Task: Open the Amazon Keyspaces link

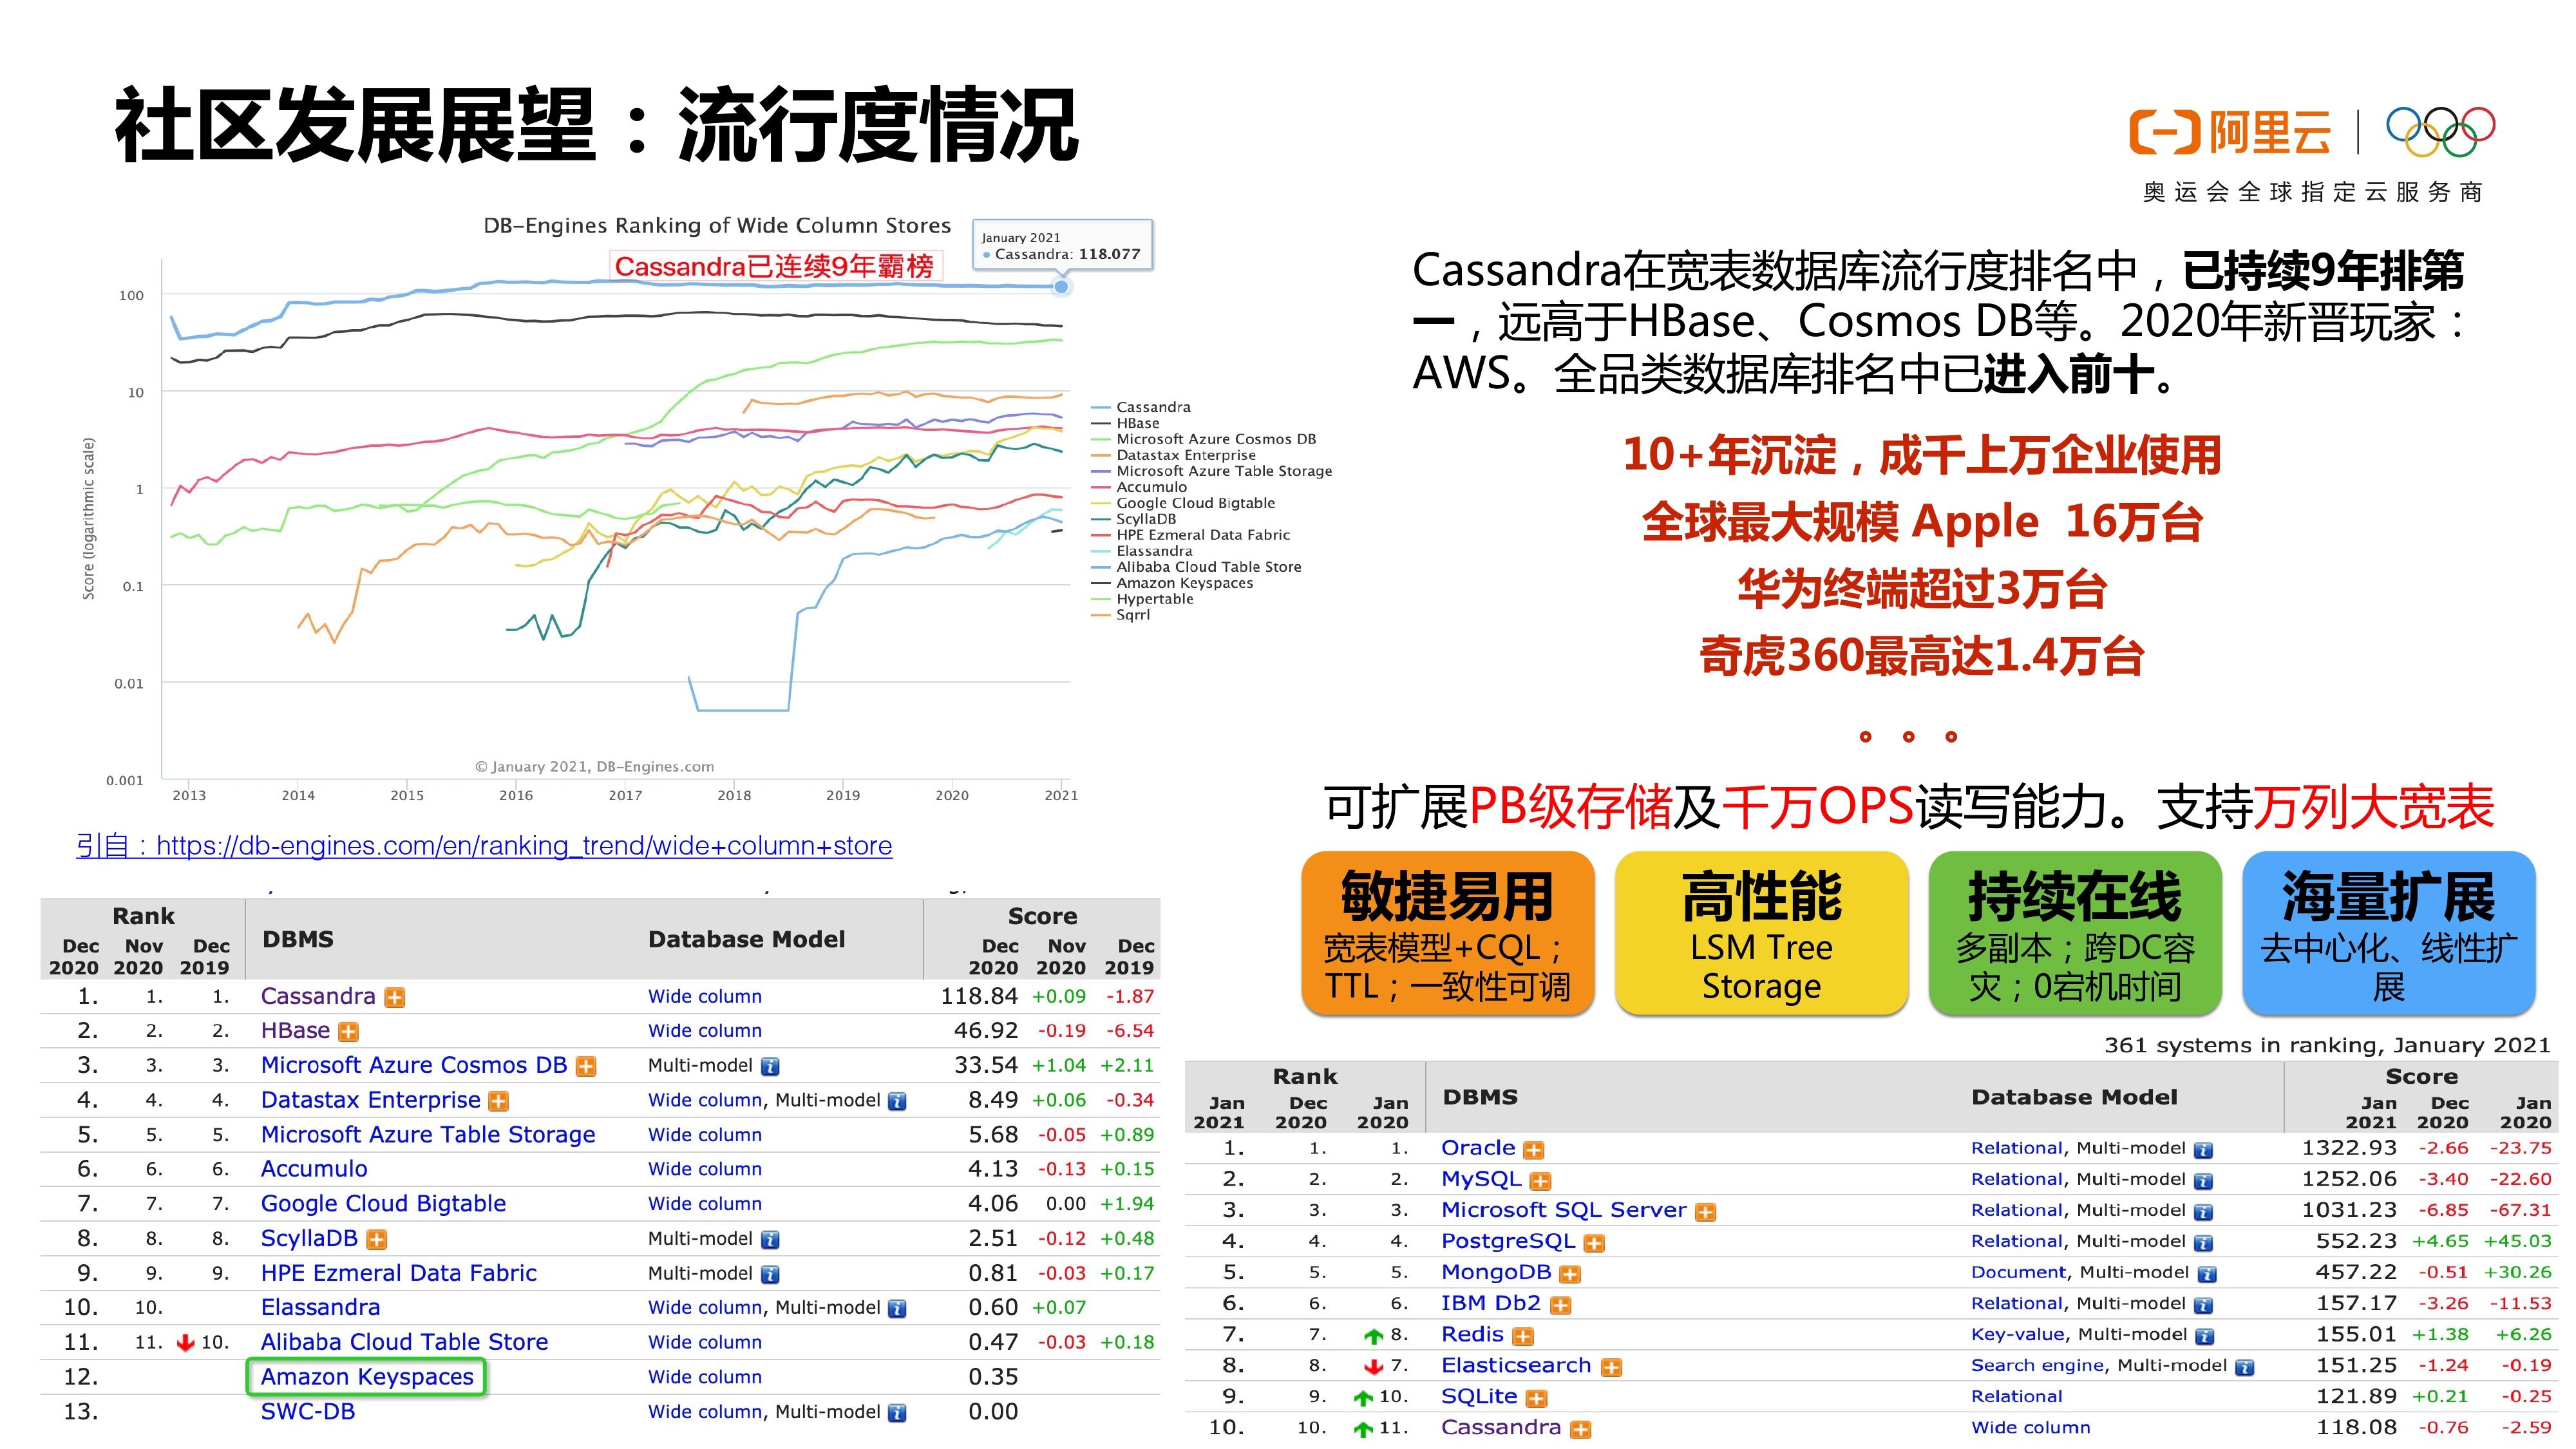Action: point(366,1377)
